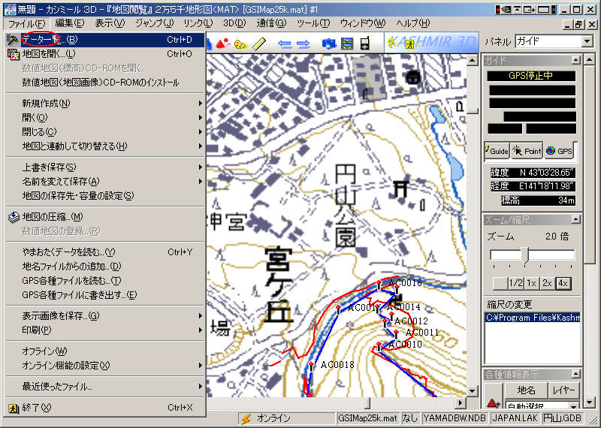Click the YAMADBW.NDB status bar entry
This screenshot has width=601, height=428.
pyautogui.click(x=455, y=418)
